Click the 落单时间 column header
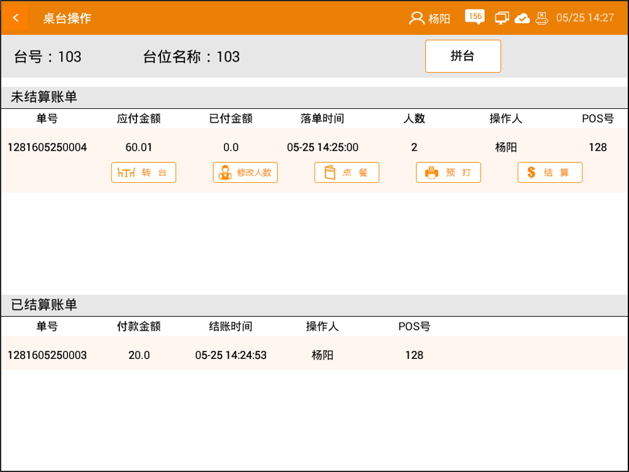Image resolution: width=629 pixels, height=472 pixels. [323, 119]
